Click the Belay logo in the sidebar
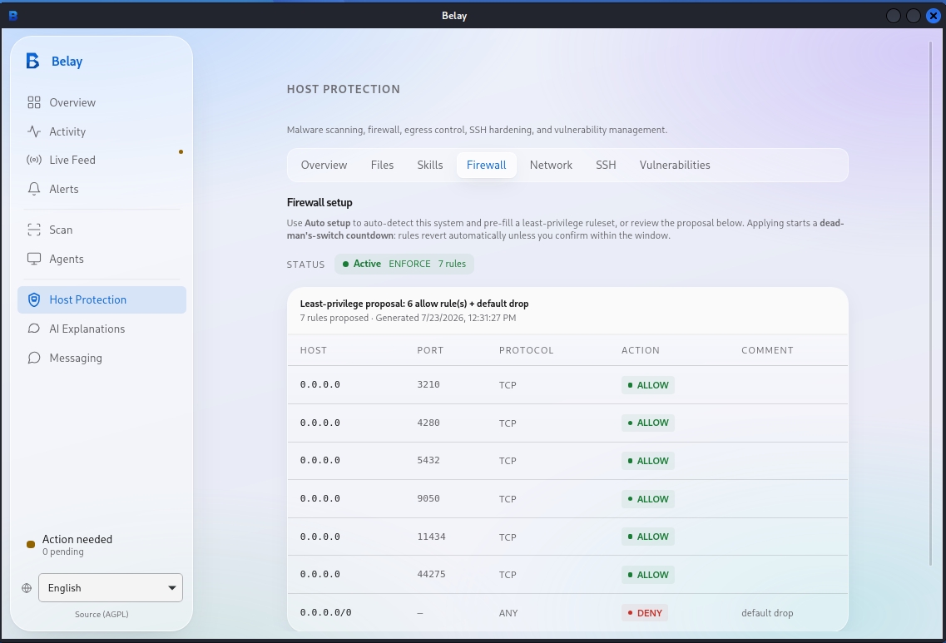The image size is (946, 643). (x=32, y=61)
